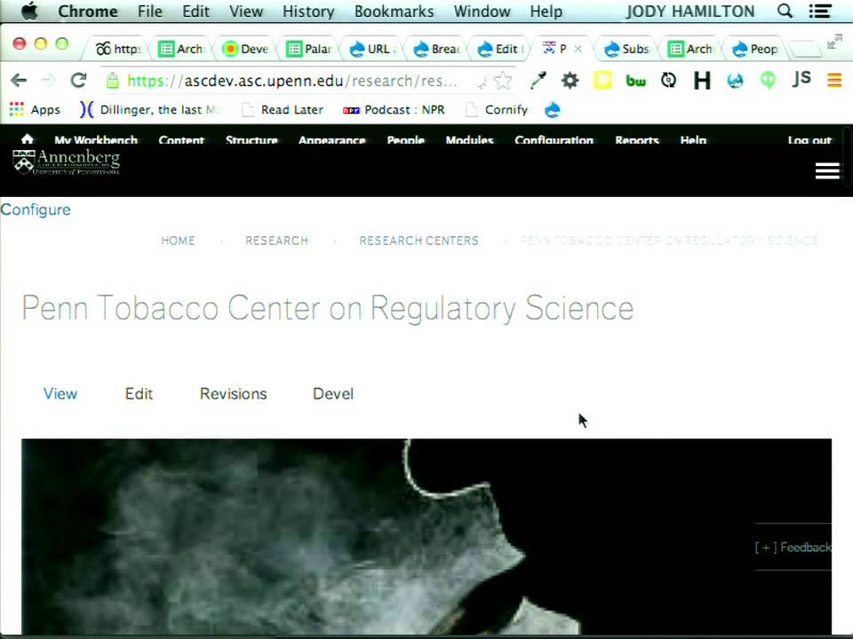Viewport: 853px width, 639px height.
Task: Open Chrome's orange menu button
Action: pos(834,81)
